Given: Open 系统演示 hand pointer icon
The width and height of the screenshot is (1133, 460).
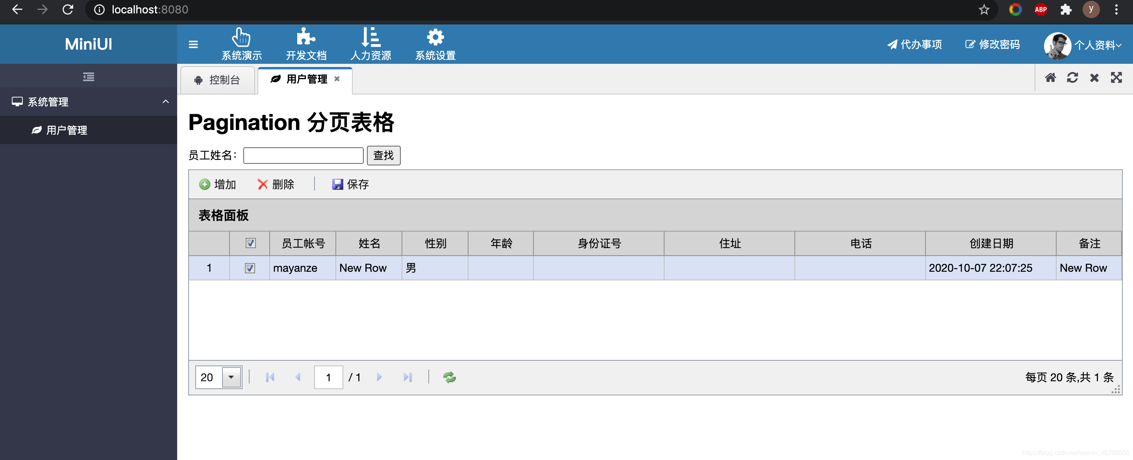Looking at the screenshot, I should click(241, 38).
